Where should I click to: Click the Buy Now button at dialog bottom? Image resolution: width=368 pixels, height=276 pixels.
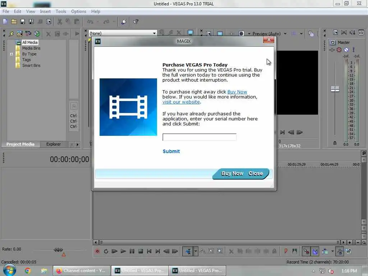click(x=233, y=174)
